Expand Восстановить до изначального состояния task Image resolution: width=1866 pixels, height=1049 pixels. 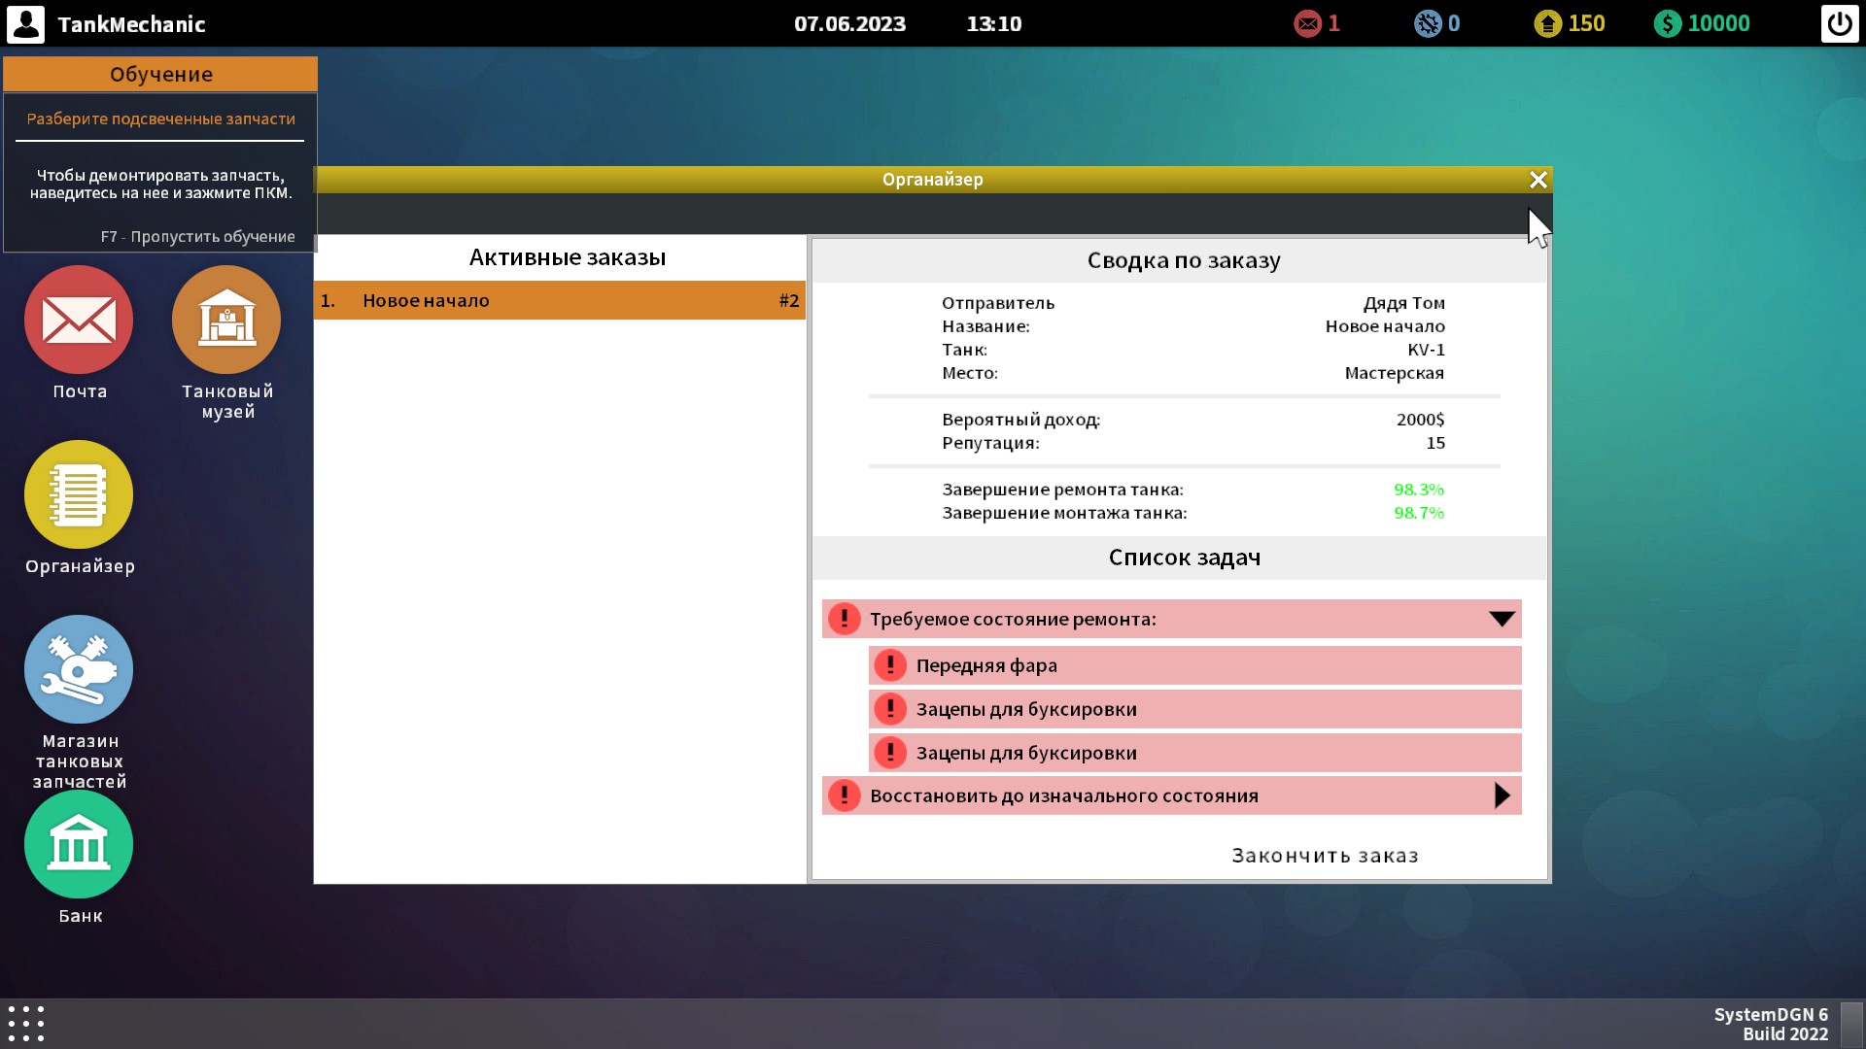pyautogui.click(x=1502, y=795)
